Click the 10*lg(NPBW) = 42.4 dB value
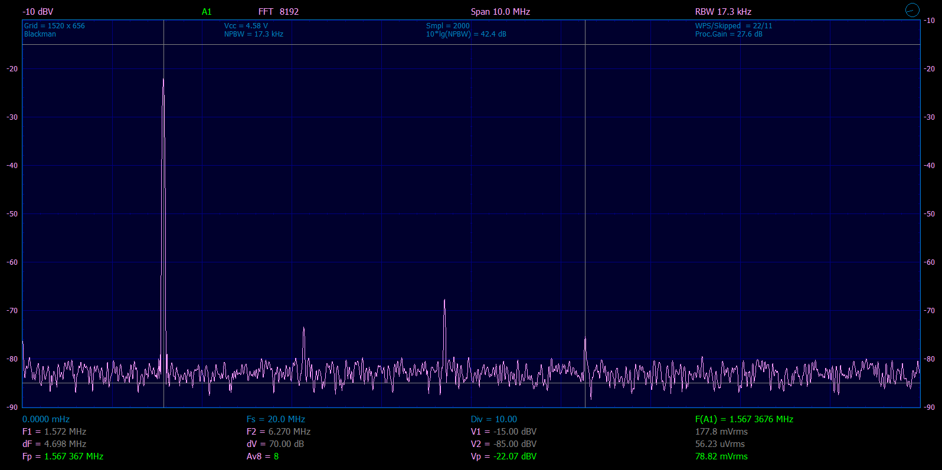The image size is (942, 470). click(466, 34)
